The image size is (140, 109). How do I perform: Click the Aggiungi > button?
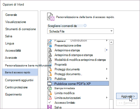(126, 96)
